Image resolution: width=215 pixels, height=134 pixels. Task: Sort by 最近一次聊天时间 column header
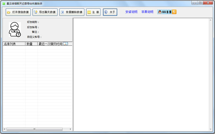(x=50, y=44)
